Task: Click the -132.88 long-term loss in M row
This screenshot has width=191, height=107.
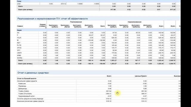Action: (x=90, y=40)
